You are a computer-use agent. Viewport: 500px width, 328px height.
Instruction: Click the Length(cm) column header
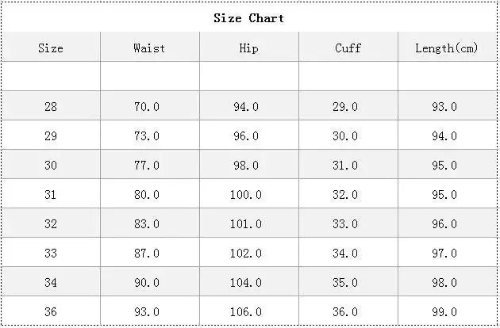tap(447, 48)
